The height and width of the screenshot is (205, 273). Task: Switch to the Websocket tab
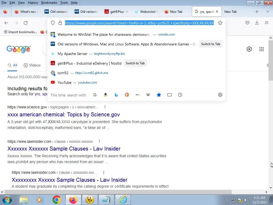(x=147, y=12)
